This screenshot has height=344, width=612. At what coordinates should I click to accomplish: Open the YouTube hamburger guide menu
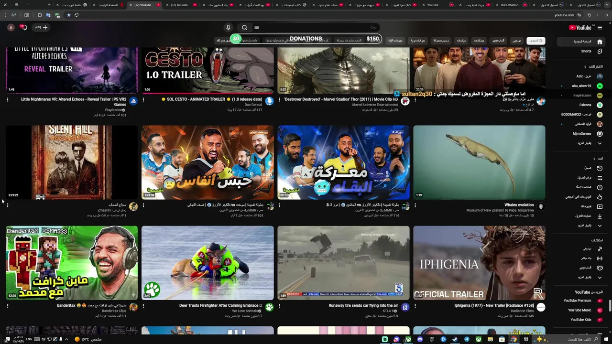[x=600, y=28]
